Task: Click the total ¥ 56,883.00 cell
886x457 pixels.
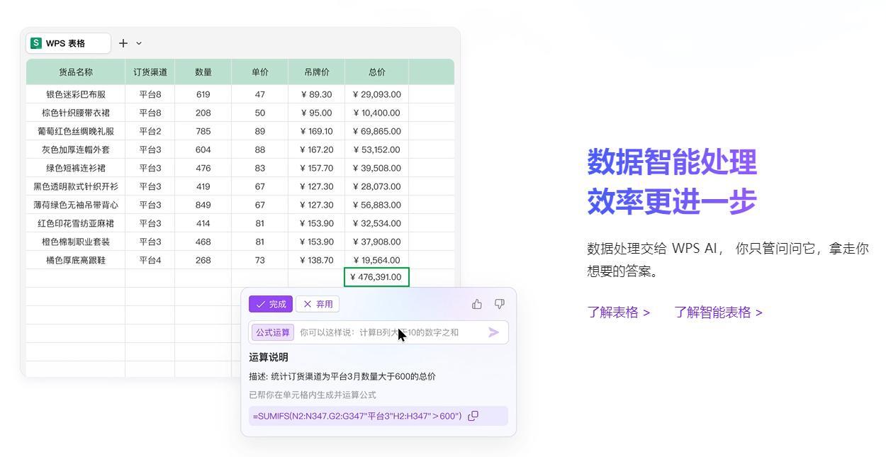Action: pyautogui.click(x=377, y=205)
